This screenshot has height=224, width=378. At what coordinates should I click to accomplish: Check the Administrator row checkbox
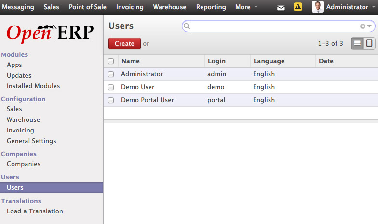[111, 74]
